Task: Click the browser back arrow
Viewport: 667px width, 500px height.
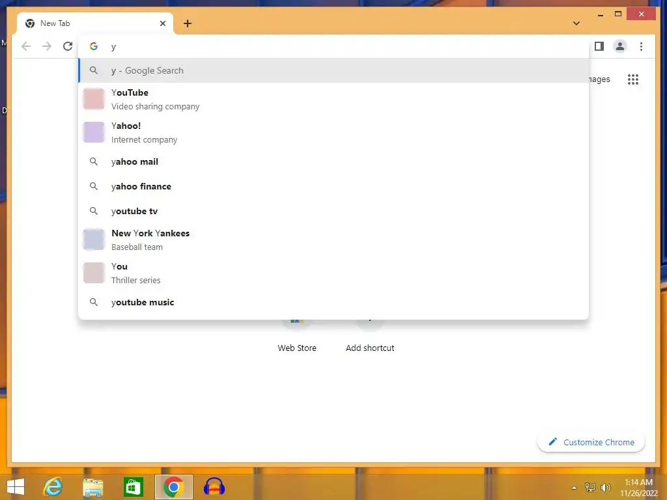Action: (x=26, y=46)
